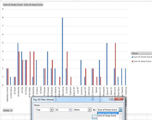Collapse the Sum of Home Score combo box arrow
The width and height of the screenshot is (152, 120).
point(120,110)
